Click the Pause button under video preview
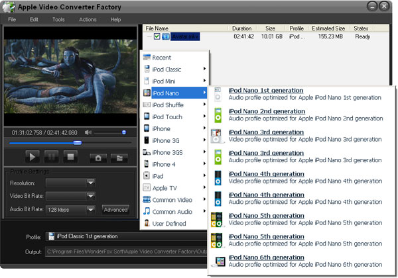This screenshot has width=398, height=278. (51, 157)
